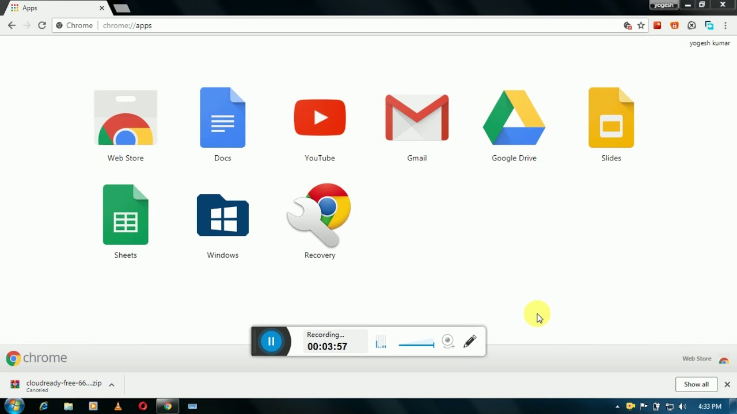Screen dimensions: 737x414
Task: Select the Chrome taskbar button
Action: [x=168, y=406]
